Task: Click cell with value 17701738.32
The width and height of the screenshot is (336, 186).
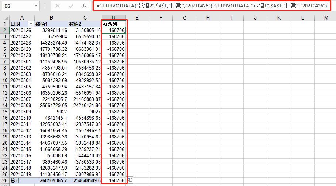Action: [x=51, y=49]
